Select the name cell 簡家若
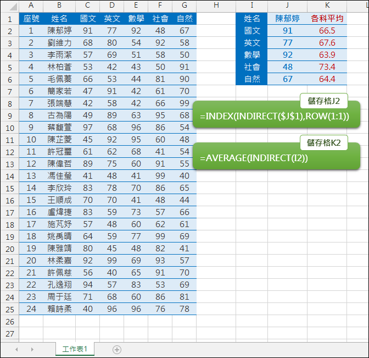 tap(59, 91)
